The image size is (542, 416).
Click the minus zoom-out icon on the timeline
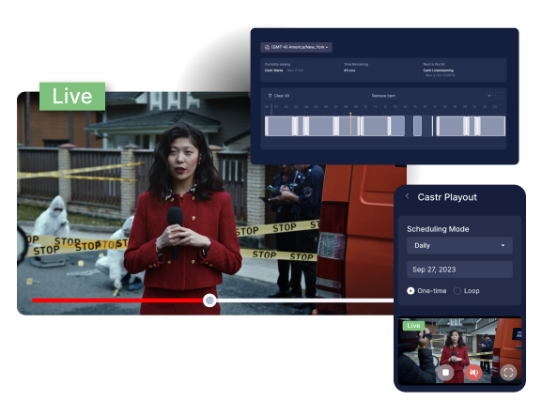coord(499,96)
